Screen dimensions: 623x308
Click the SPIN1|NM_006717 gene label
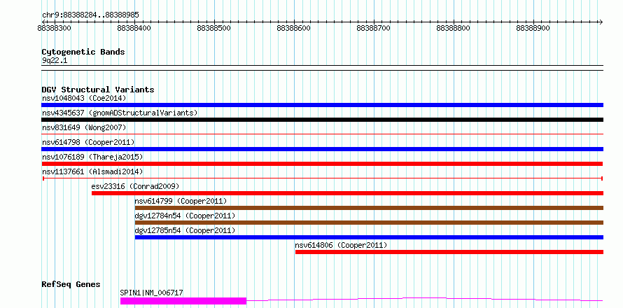[151, 293]
